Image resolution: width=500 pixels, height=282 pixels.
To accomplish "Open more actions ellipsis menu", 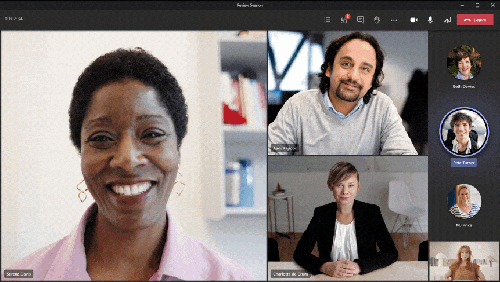I will click(394, 20).
